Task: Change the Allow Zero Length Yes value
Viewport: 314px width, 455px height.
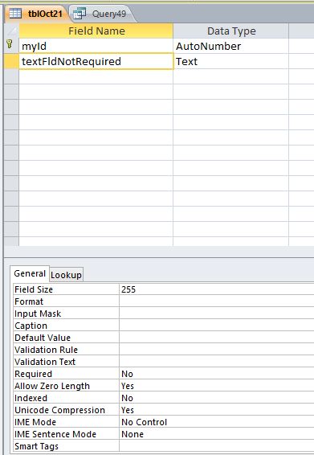Action: (217, 386)
